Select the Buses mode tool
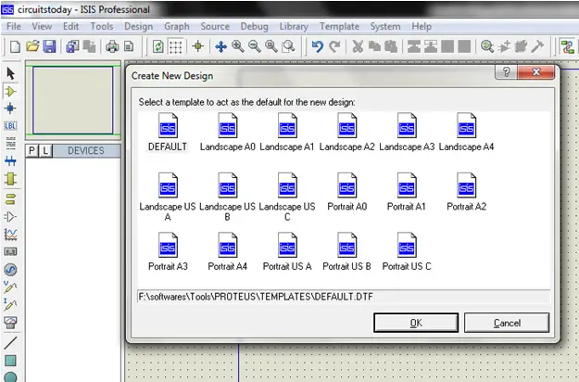 pos(10,160)
